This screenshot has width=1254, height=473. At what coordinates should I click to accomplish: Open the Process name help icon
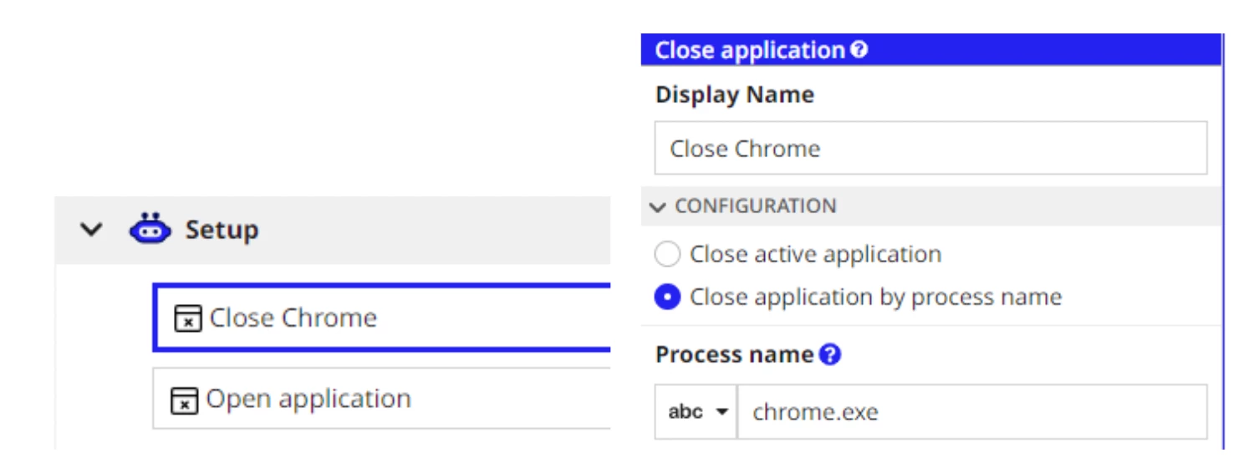[830, 354]
